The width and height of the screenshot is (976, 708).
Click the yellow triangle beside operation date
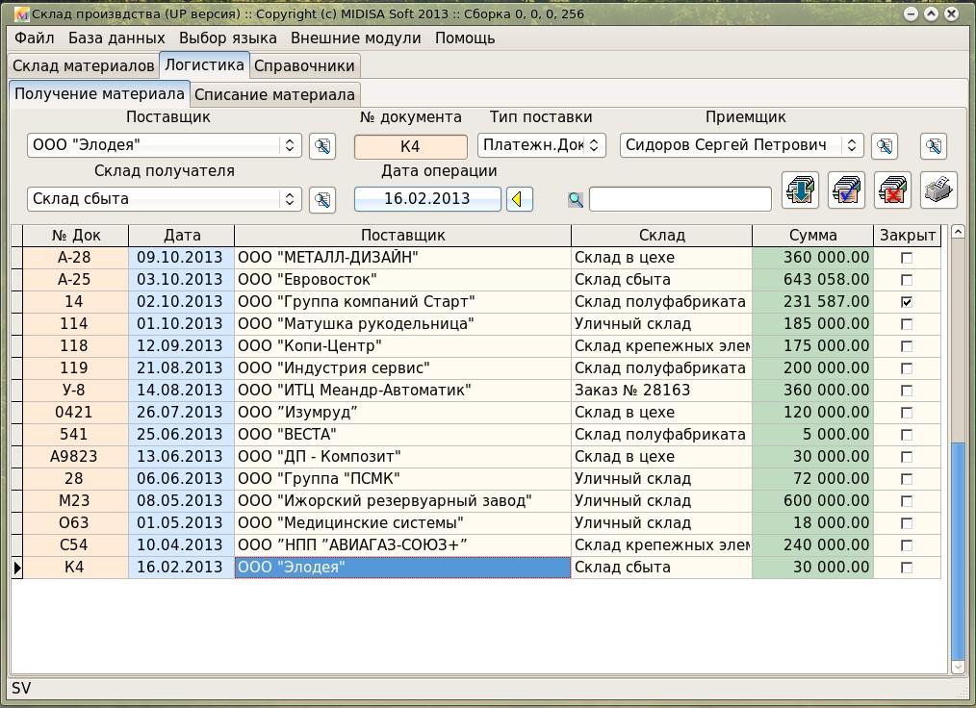tap(520, 199)
